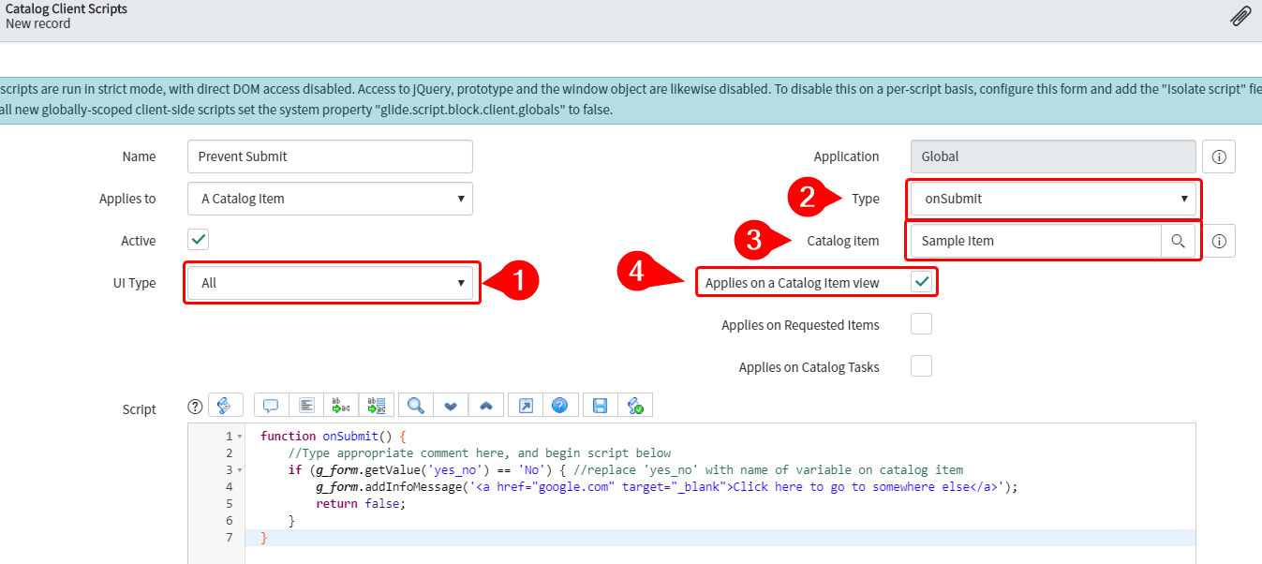
Task: Click the 'Applies on Requested Items' label
Action: click(800, 325)
